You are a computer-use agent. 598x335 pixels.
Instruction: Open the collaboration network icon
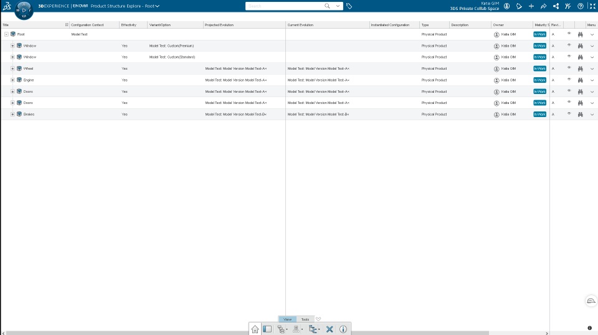point(556,6)
